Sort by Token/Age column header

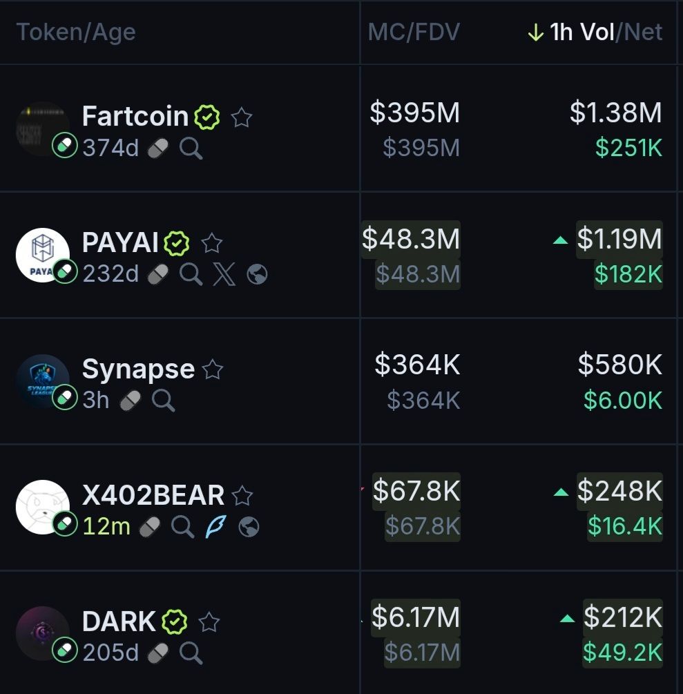(x=75, y=32)
